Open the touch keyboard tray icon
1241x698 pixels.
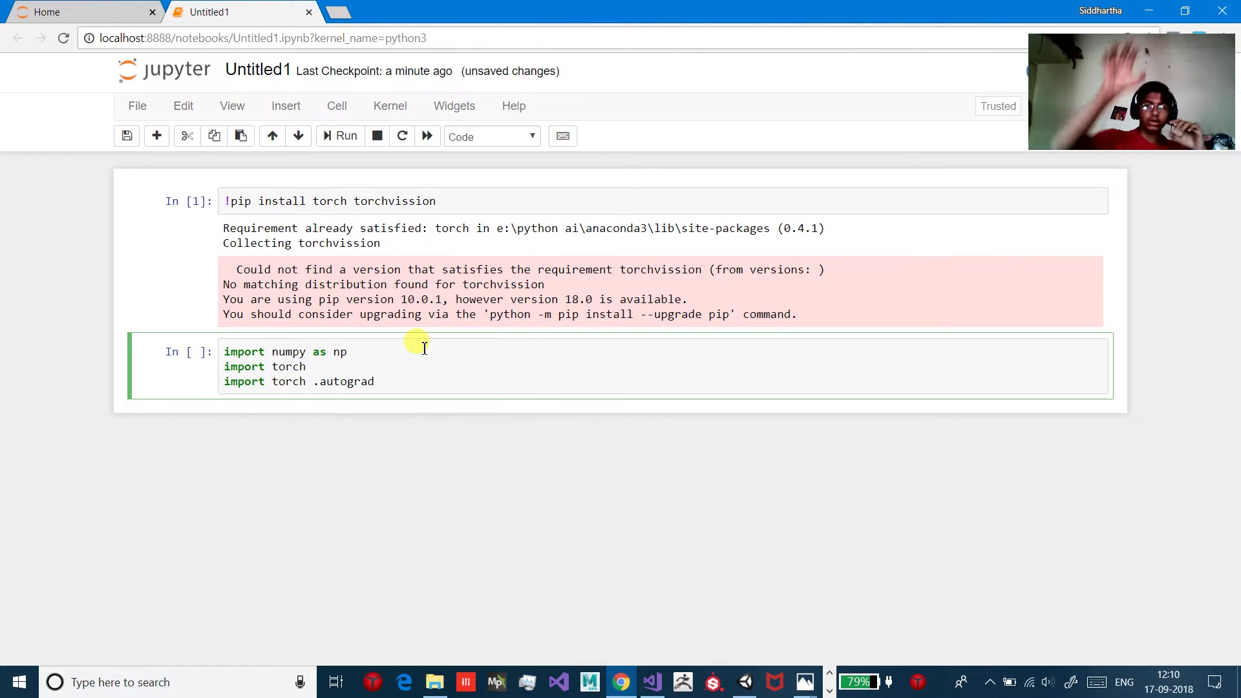(1096, 682)
